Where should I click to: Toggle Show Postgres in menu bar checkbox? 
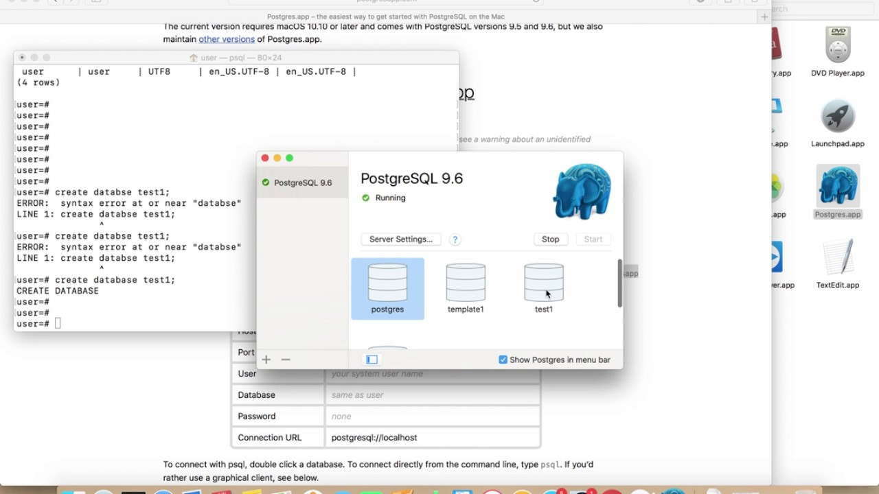coord(503,360)
